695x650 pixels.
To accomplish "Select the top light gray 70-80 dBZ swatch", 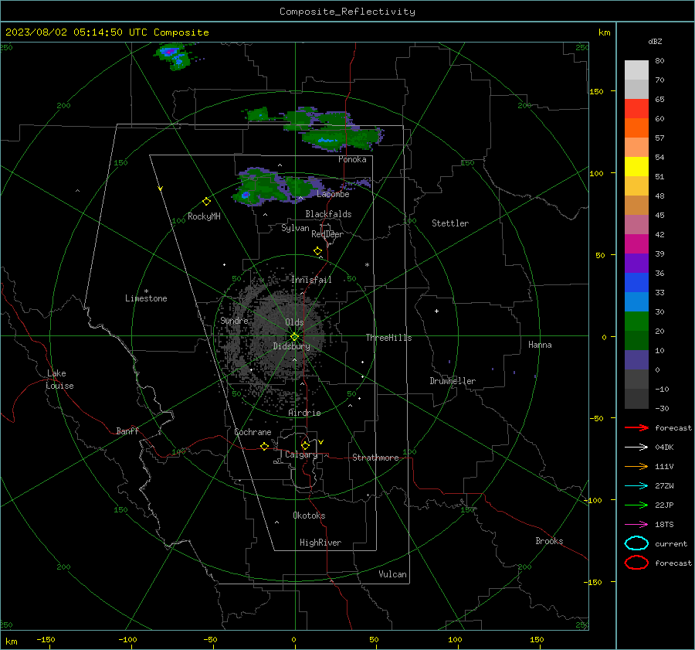I will tap(636, 70).
